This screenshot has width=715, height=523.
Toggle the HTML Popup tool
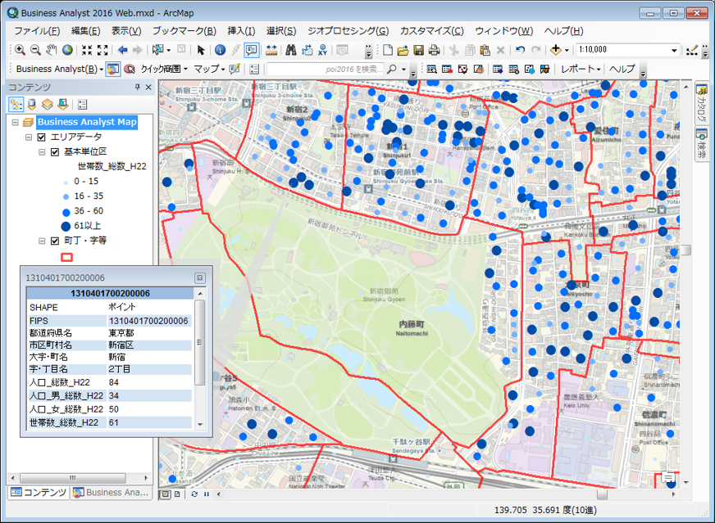pos(252,50)
